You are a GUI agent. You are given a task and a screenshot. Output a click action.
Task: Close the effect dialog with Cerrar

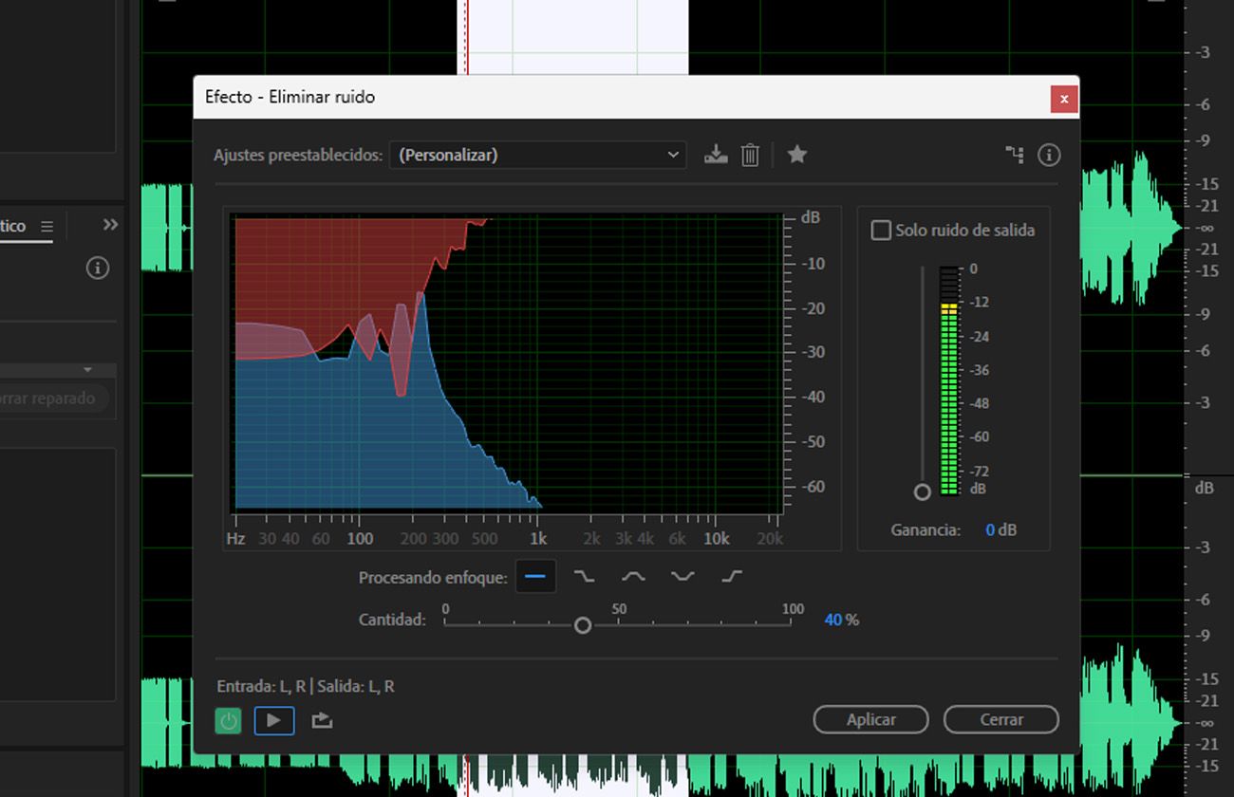pos(1001,719)
